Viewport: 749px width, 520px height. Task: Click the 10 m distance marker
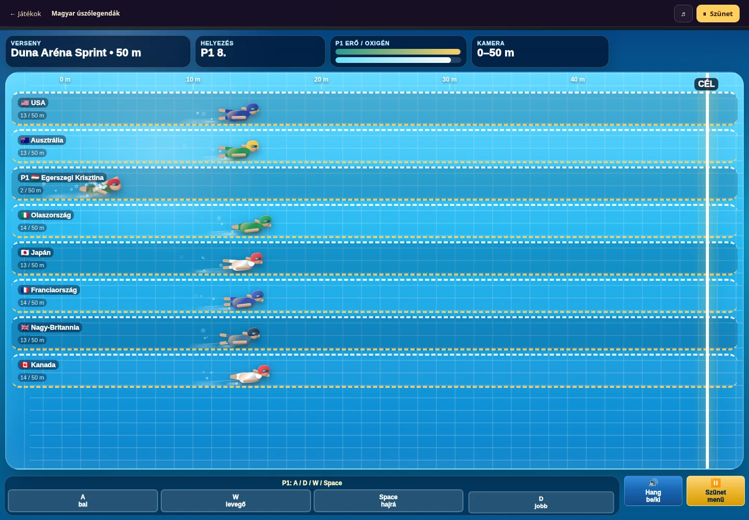pos(193,80)
